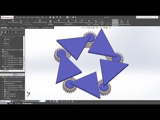This screenshot has width=160, height=120.
Task: Switch to the Layout tab
Action: pyautogui.click(x=11, y=27)
